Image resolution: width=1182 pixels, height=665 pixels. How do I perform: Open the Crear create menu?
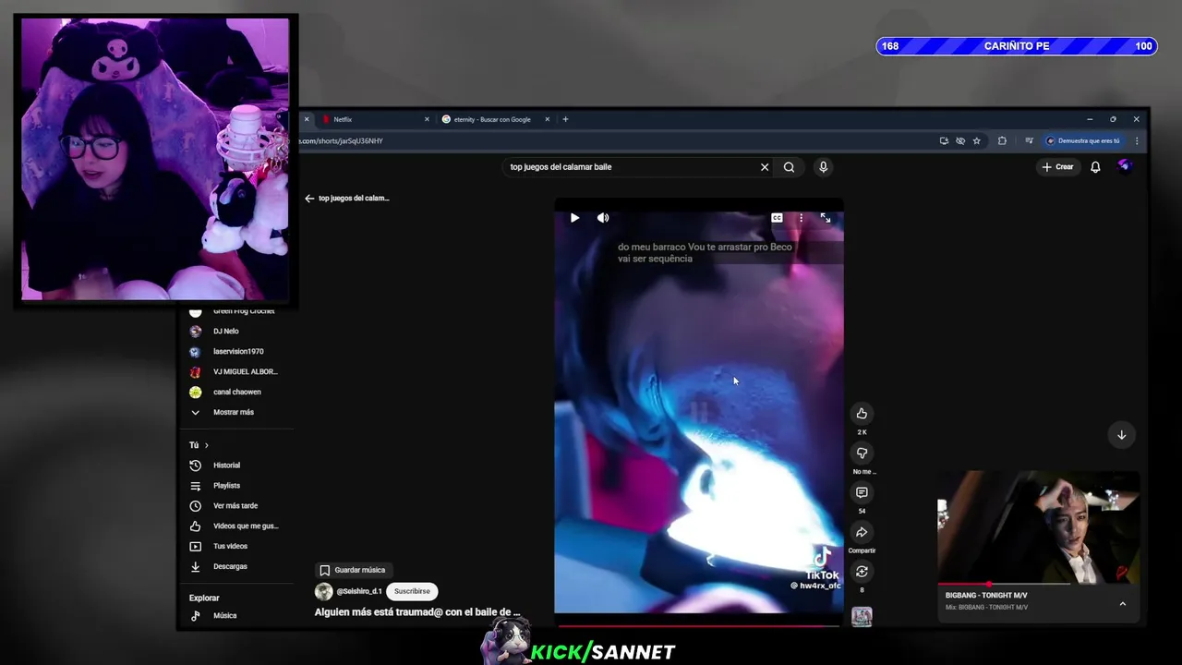tap(1057, 167)
